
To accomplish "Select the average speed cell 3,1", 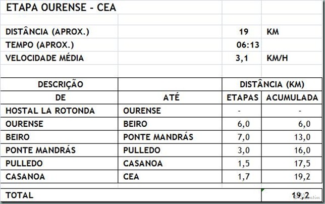I will (241, 58).
